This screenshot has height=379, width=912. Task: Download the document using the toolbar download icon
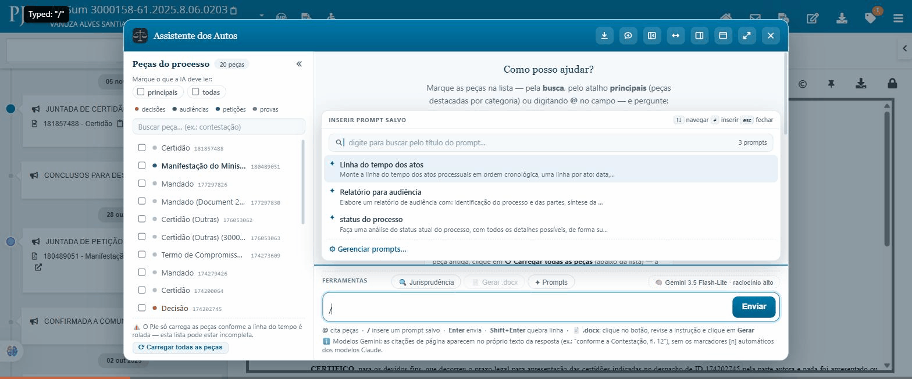(861, 84)
